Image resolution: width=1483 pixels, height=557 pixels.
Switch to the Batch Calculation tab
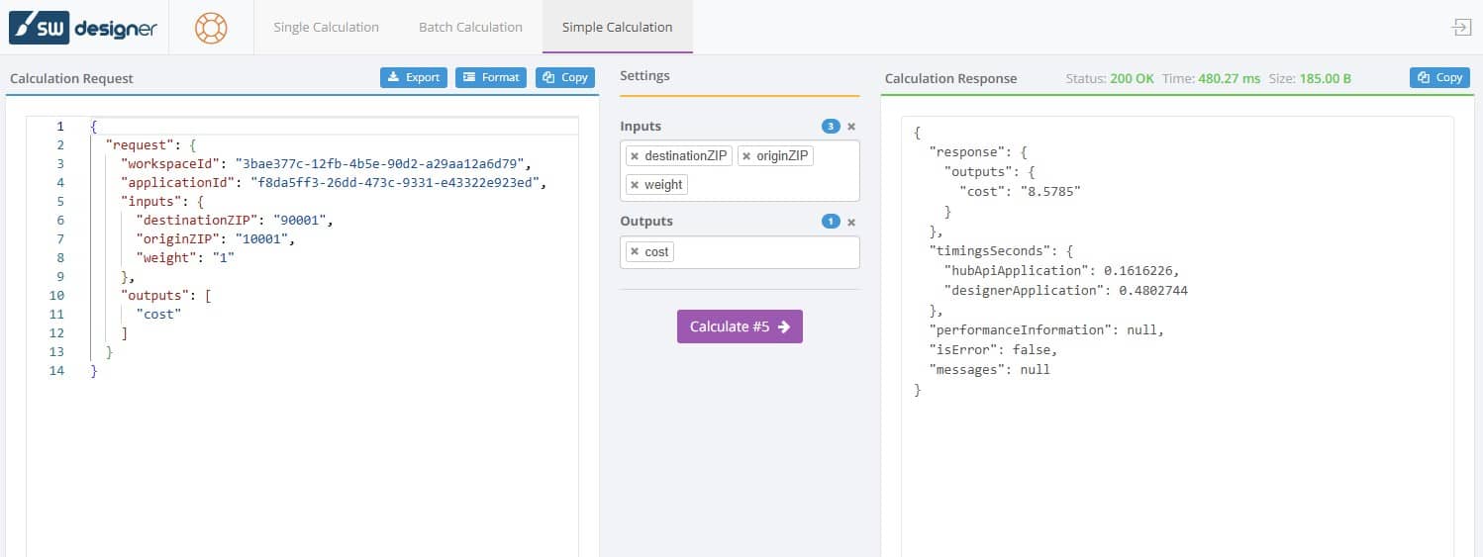(x=470, y=28)
